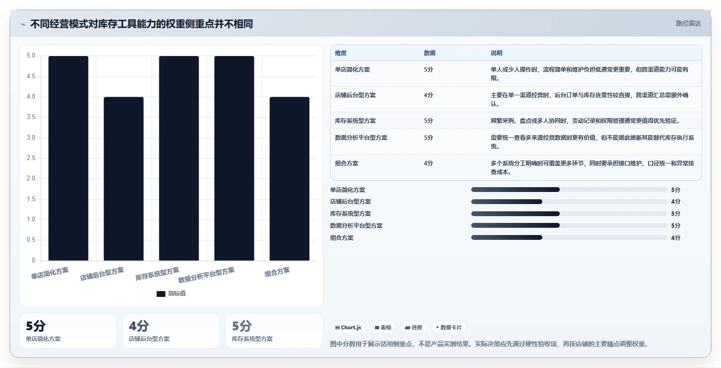Image resolution: width=721 pixels, height=368 pixels.
Task: Click the 组合方案 x-axis label
Action: [277, 272]
